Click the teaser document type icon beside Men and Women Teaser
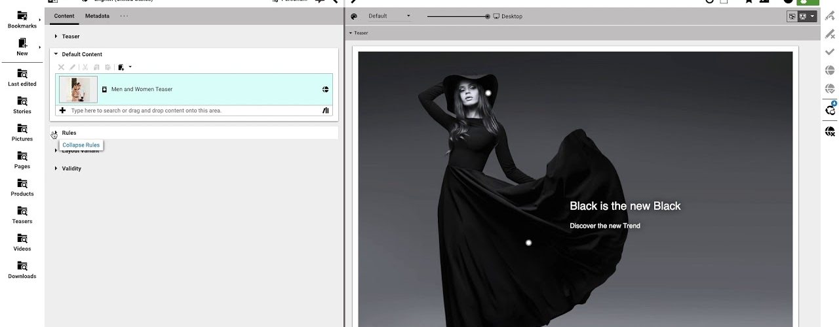The height and width of the screenshot is (327, 839). tap(104, 89)
